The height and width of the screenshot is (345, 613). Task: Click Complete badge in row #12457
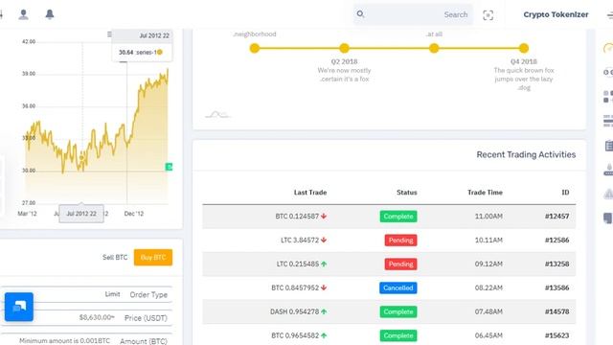tap(398, 217)
